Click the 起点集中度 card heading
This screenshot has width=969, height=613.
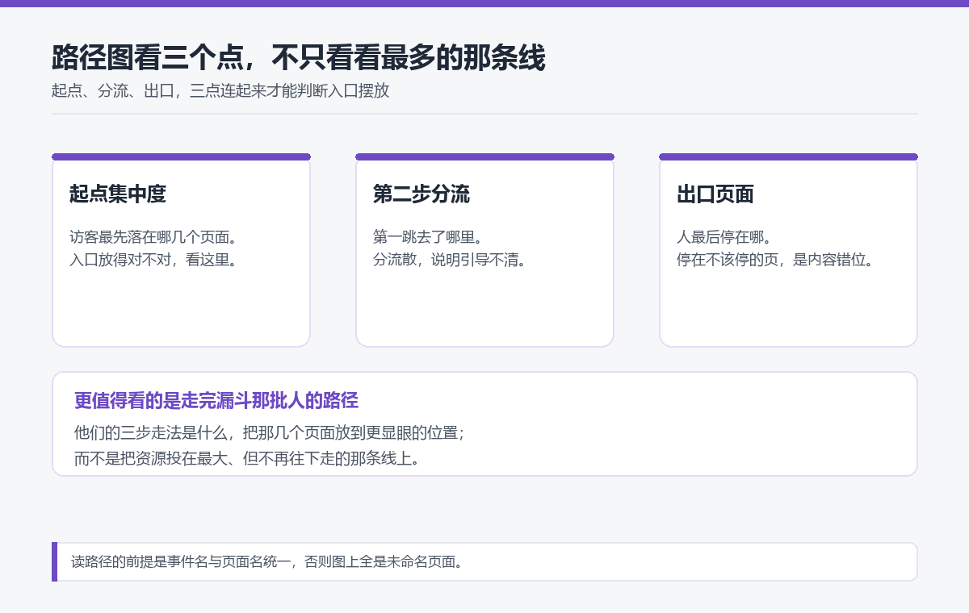118,194
